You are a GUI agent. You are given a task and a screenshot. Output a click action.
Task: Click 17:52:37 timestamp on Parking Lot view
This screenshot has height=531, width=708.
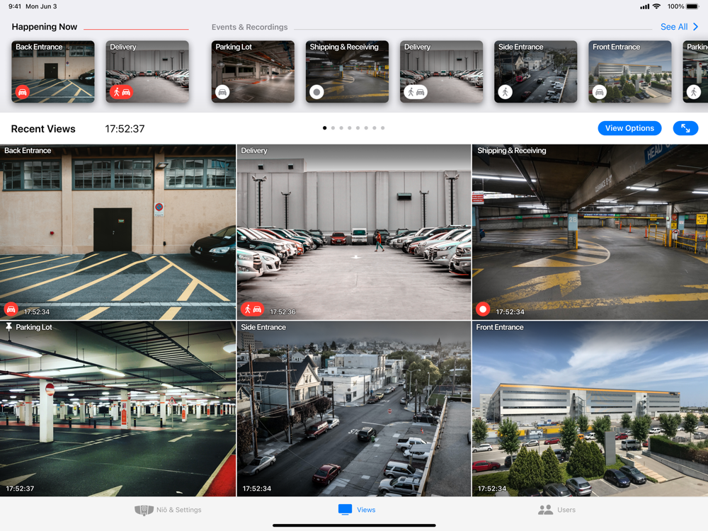click(x=20, y=488)
